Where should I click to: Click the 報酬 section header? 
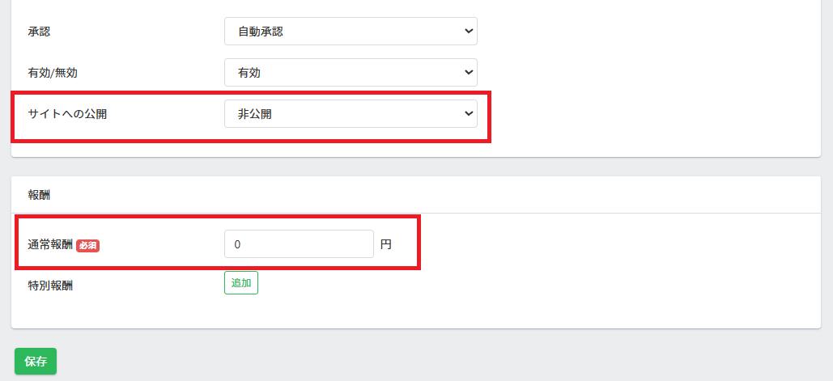pos(39,195)
